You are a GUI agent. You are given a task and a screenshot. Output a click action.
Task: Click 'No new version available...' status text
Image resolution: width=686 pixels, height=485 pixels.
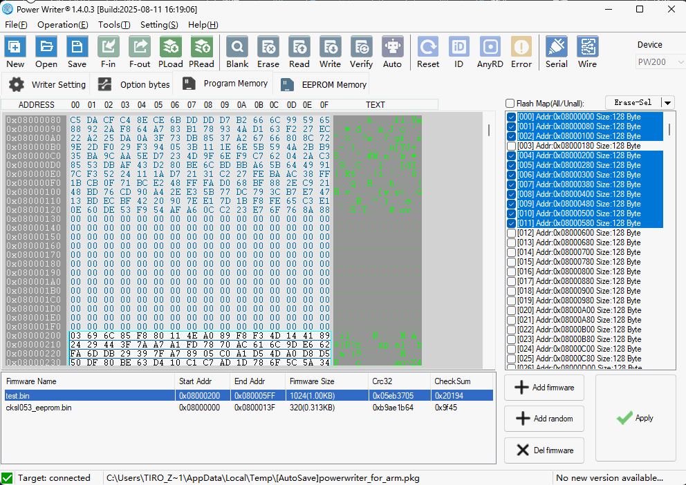609,478
